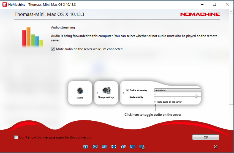Click the minimize-to-icon screen button
The width and height of the screenshot is (234, 153).
click(x=132, y=147)
